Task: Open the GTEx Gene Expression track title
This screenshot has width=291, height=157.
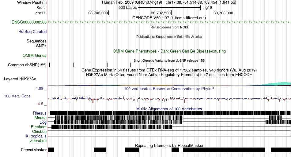Action: 169,70
